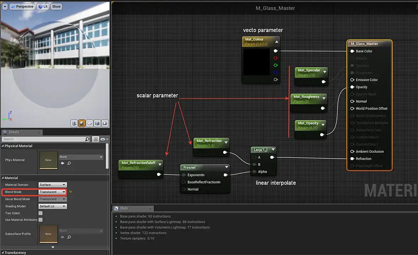Click the Refraction input pin

coord(352,159)
